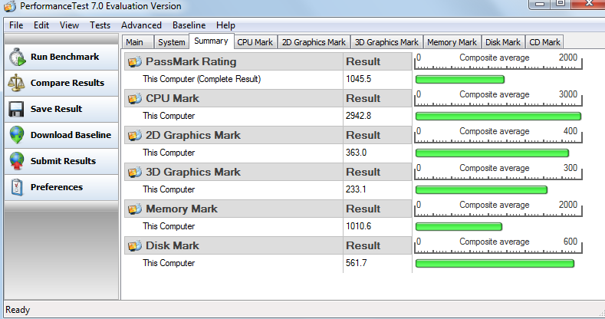Click the Download Baseline button label
The height and width of the screenshot is (319, 605).
click(x=71, y=135)
